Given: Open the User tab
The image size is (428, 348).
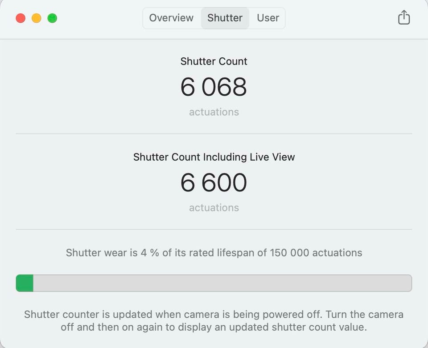Looking at the screenshot, I should click(268, 18).
